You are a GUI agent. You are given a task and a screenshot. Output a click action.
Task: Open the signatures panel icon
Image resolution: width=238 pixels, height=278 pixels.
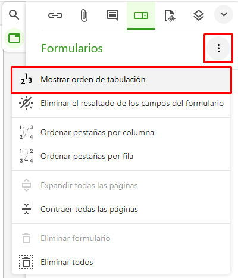170,15
